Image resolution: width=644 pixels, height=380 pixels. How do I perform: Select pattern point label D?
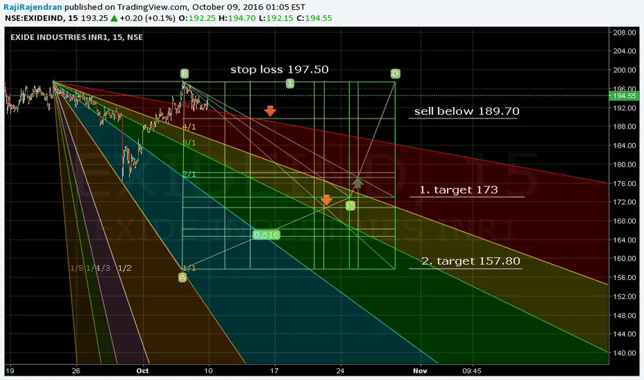(395, 73)
